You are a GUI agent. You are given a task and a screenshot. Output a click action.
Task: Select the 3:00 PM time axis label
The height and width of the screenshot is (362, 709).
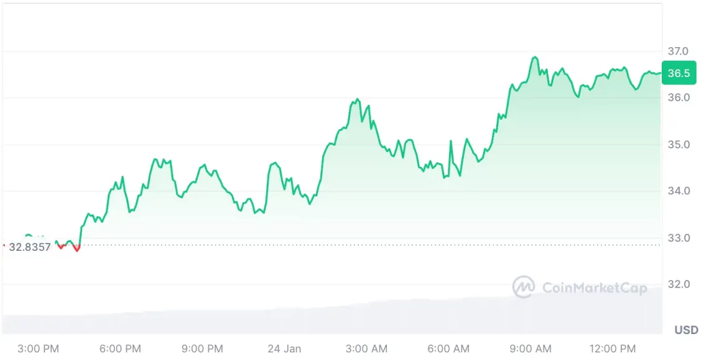[39, 349]
